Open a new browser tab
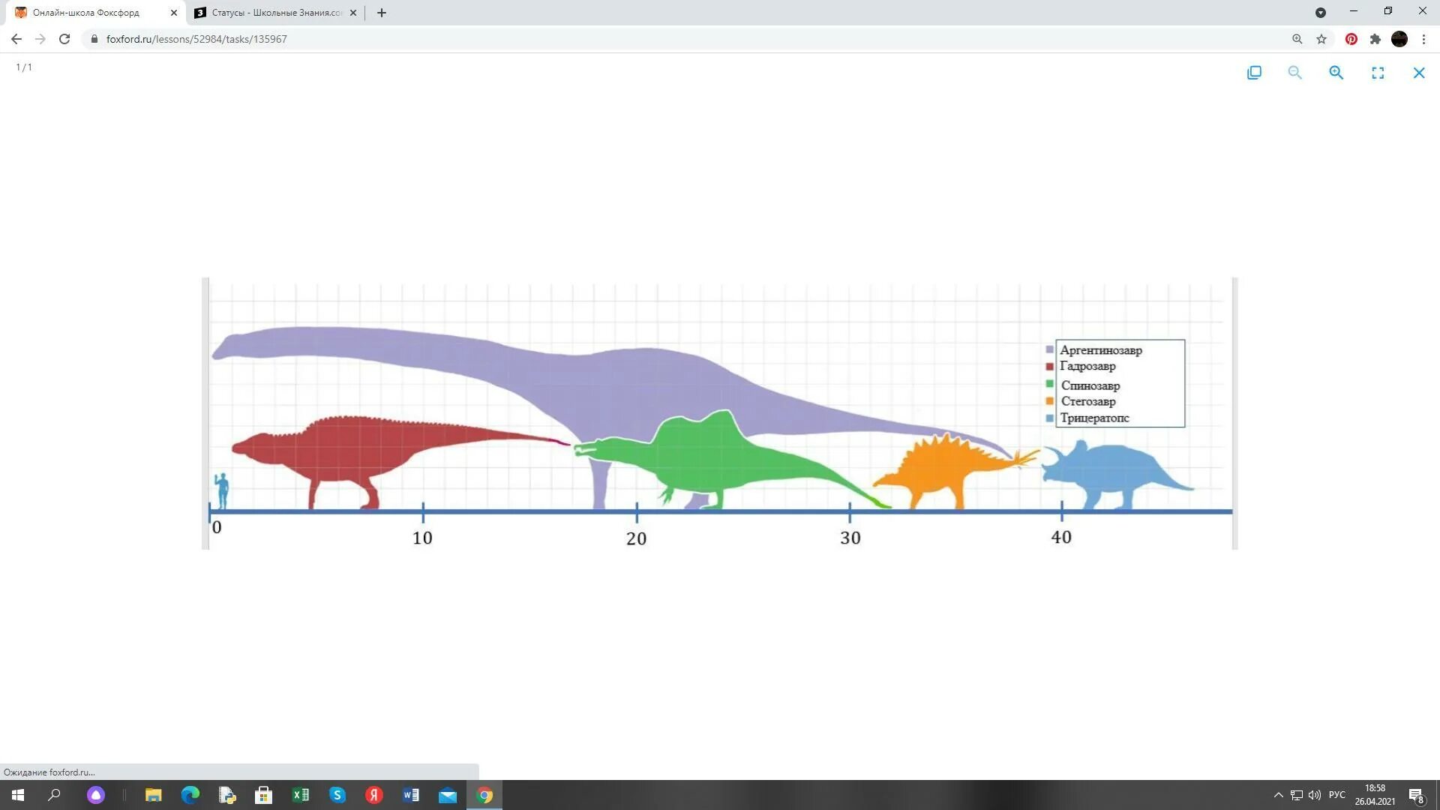 pos(381,13)
